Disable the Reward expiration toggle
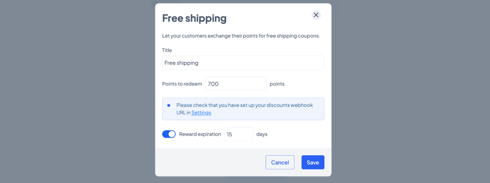 [169, 134]
